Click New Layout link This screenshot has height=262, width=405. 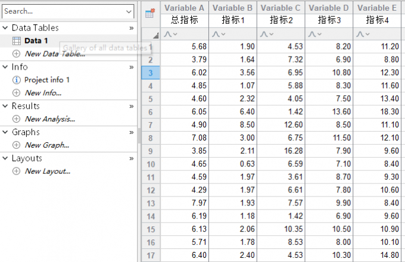click(48, 171)
